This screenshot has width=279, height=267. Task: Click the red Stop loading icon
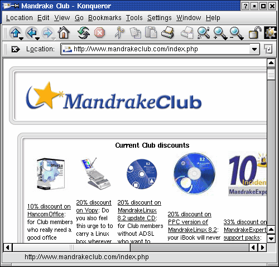pyautogui.click(x=99, y=33)
